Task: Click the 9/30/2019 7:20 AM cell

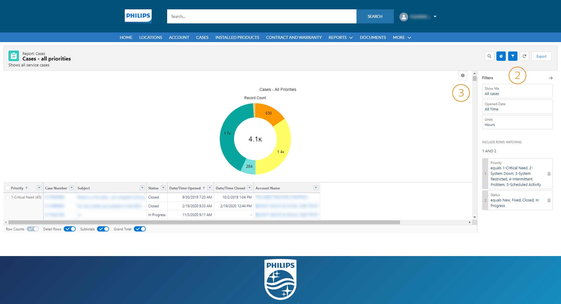Action: coord(191,197)
